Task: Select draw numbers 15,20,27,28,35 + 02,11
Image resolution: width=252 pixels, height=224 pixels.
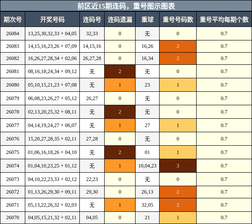Action: [x=52, y=139]
